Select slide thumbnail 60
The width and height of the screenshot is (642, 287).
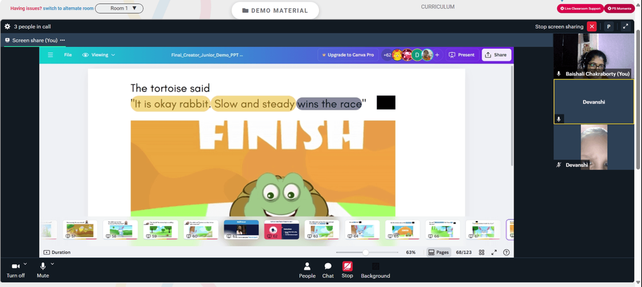200,230
